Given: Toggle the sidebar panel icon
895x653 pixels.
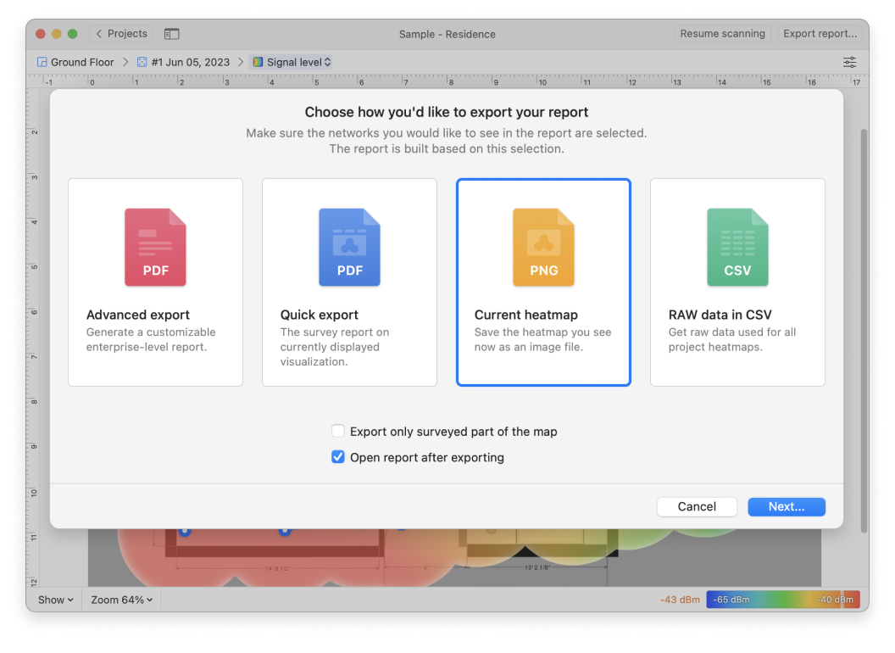Looking at the screenshot, I should 172,34.
